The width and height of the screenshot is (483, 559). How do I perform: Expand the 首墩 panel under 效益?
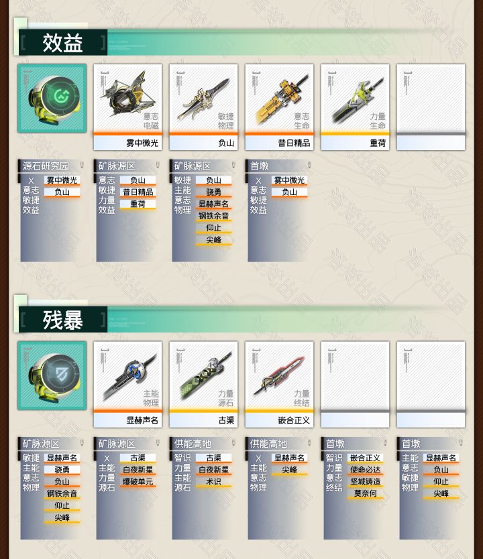coord(279,166)
